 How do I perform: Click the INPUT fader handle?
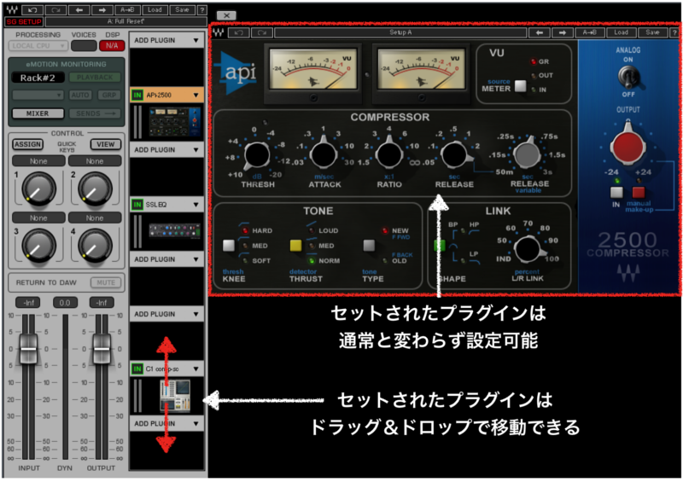coord(28,349)
